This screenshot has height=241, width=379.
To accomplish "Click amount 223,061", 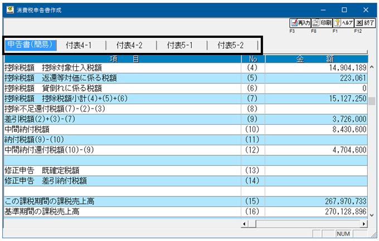I will [353, 78].
